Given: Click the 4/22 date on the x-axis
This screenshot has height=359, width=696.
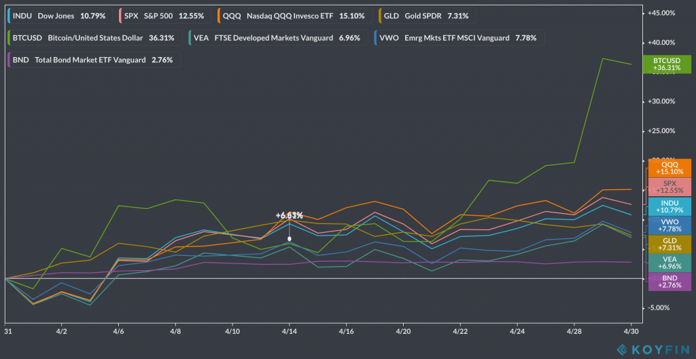Looking at the screenshot, I should pyautogui.click(x=461, y=331).
